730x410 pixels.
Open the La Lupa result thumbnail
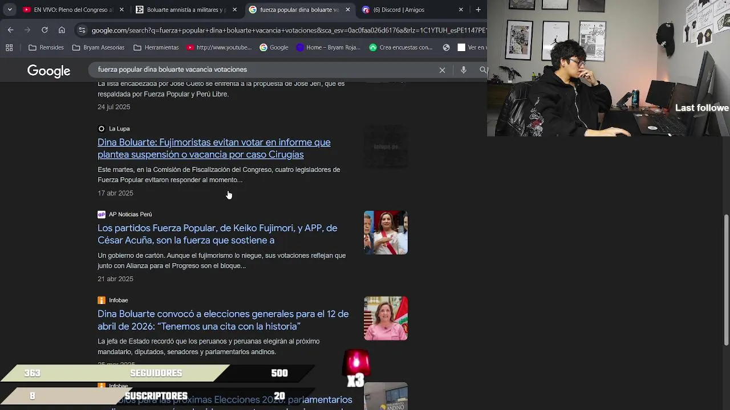point(386,146)
